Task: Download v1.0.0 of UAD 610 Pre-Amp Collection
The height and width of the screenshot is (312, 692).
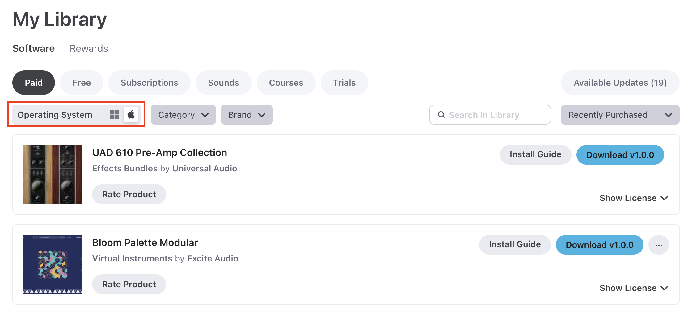Action: [x=620, y=155]
